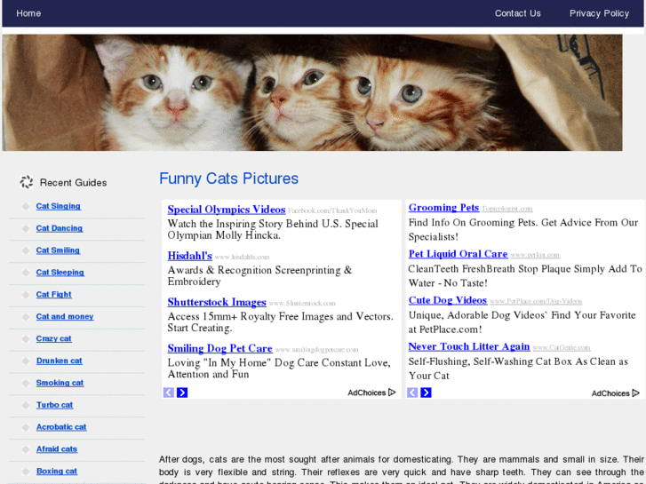
Task: Open the Acrobatic cat guide
Action: 61,427
